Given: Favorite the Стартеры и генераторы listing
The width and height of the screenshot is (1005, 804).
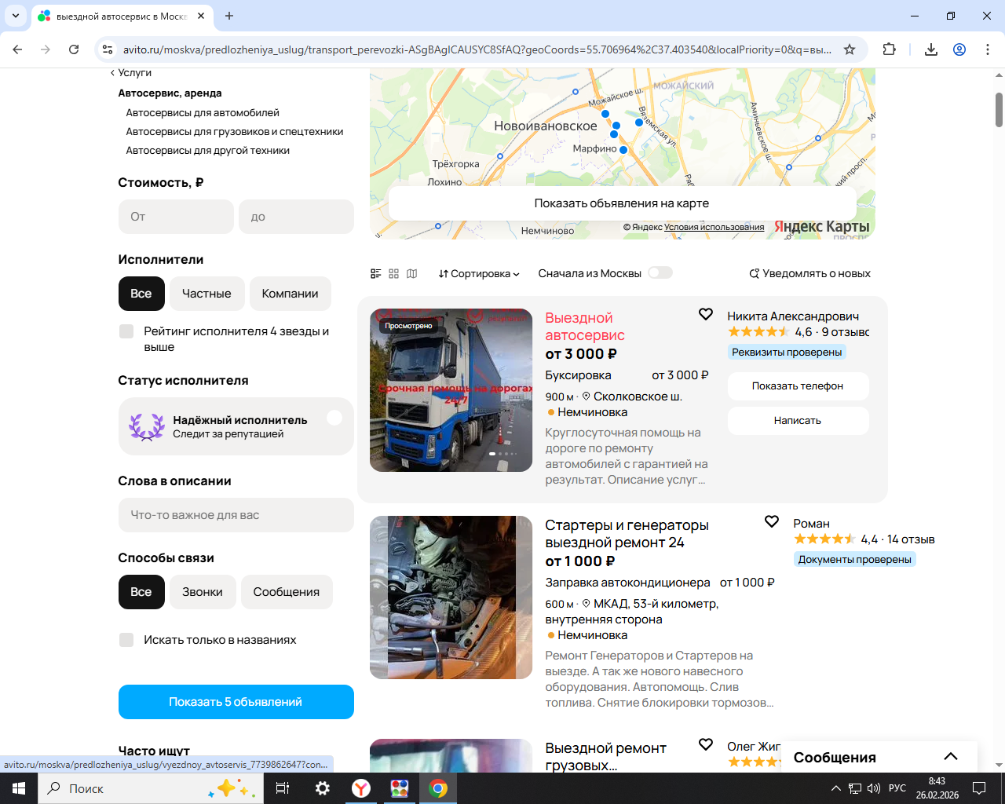Looking at the screenshot, I should pyautogui.click(x=772, y=521).
